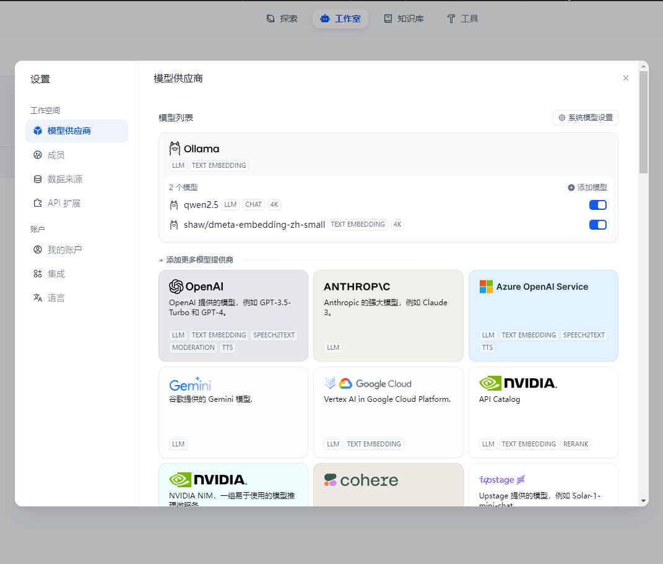Click the qwen2.5 model name
This screenshot has height=564, width=663.
(201, 205)
